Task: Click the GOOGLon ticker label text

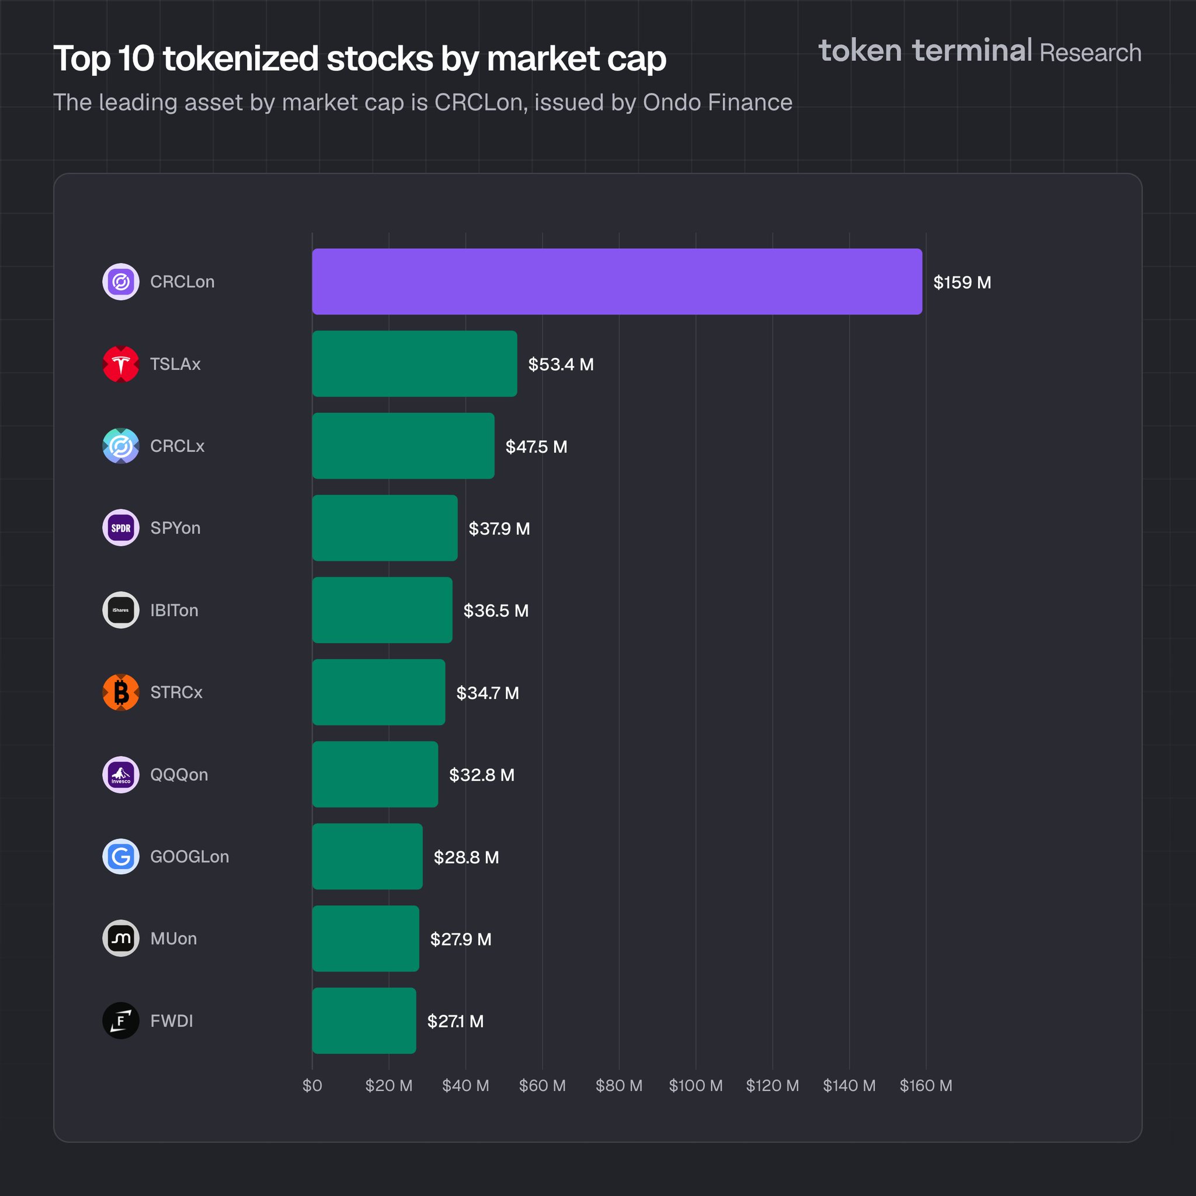Action: tap(189, 857)
